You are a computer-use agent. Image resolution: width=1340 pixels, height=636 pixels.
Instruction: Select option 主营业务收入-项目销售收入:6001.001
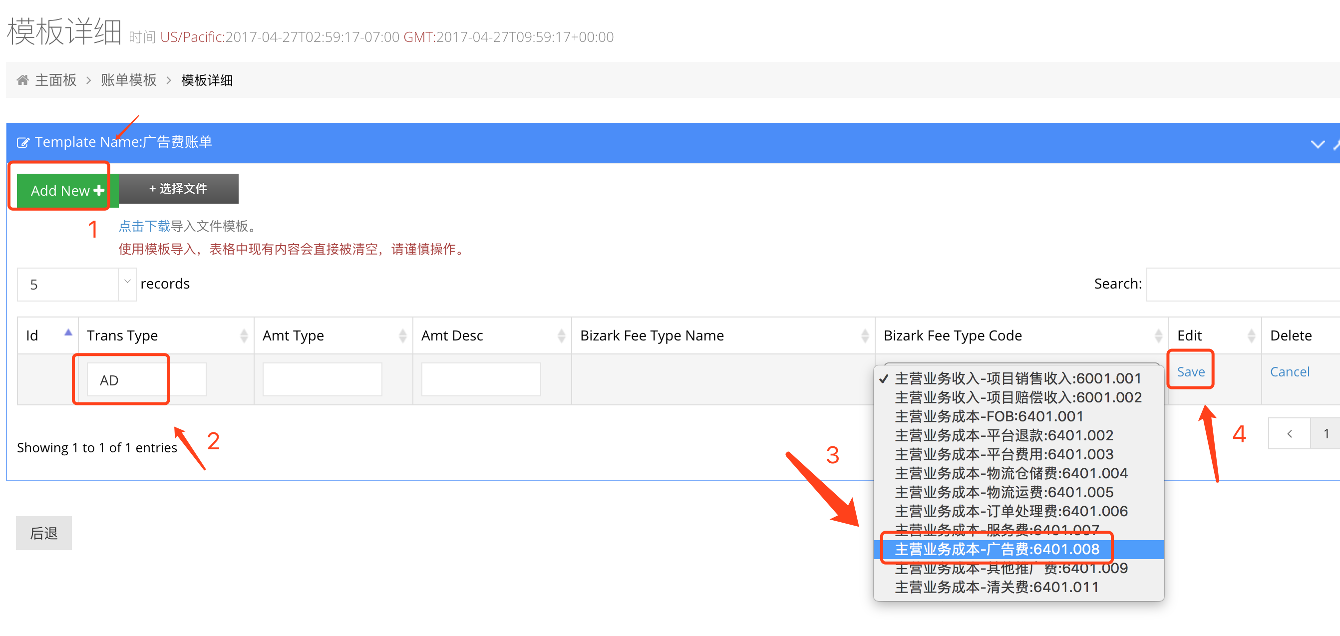[1018, 378]
